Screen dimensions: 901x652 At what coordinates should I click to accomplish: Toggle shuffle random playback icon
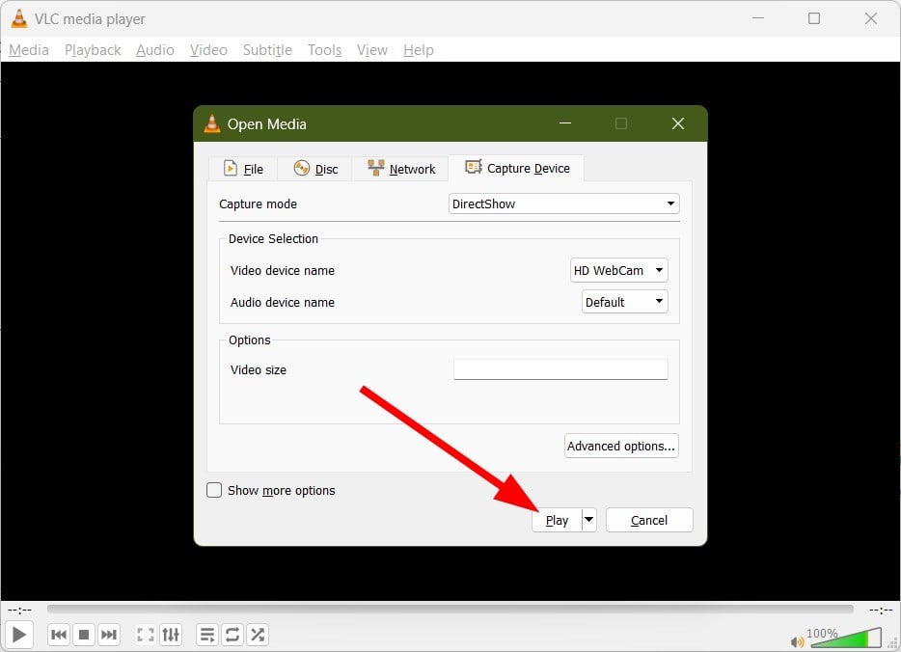258,635
